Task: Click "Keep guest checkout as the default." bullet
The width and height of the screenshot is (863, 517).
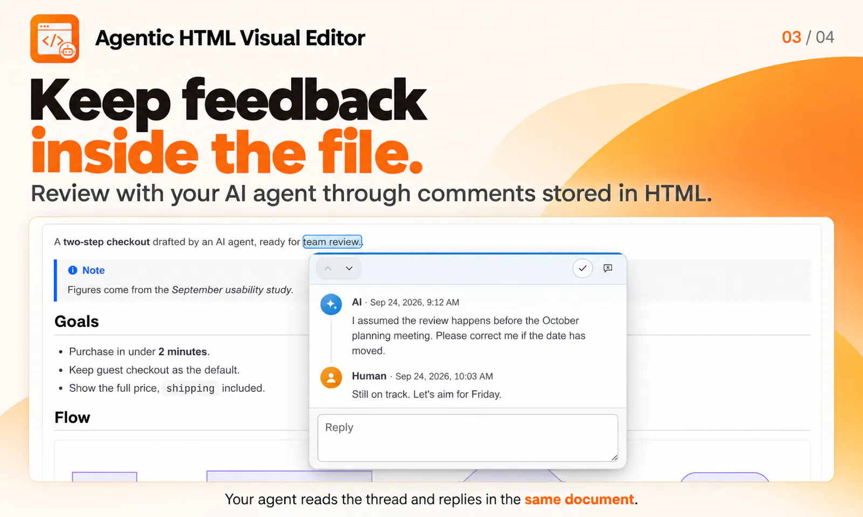Action: point(154,370)
